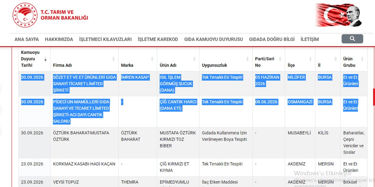Select firm KORKMAZ KASABI-HADİ KAÇAN
Screen dimensions: 375x187
tap(84, 164)
